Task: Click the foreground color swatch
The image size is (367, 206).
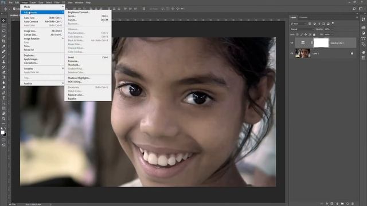Action: pyautogui.click(x=2, y=132)
